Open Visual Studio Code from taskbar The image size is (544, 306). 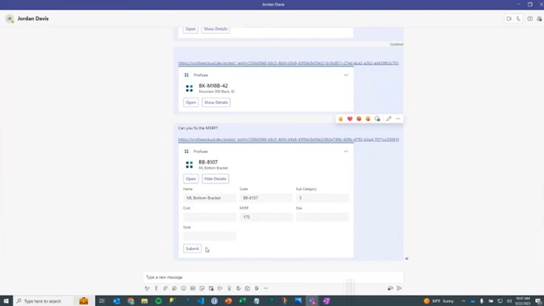point(201,301)
